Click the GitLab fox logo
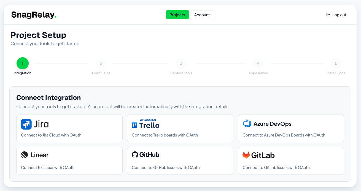This screenshot has height=191, width=361. tap(246, 155)
